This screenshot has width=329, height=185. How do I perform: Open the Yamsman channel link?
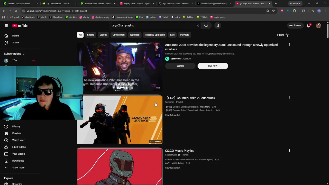[170, 102]
